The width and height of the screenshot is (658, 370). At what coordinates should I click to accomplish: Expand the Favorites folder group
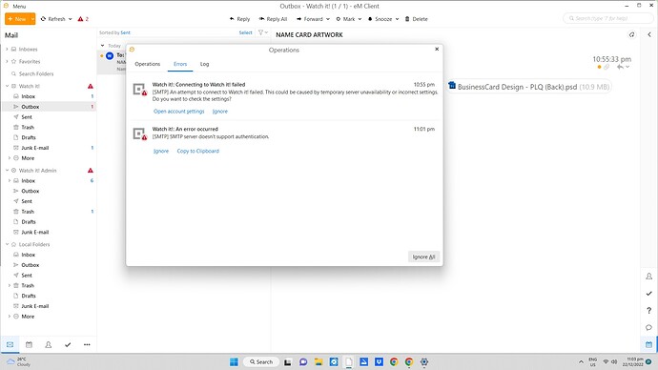tap(7, 61)
